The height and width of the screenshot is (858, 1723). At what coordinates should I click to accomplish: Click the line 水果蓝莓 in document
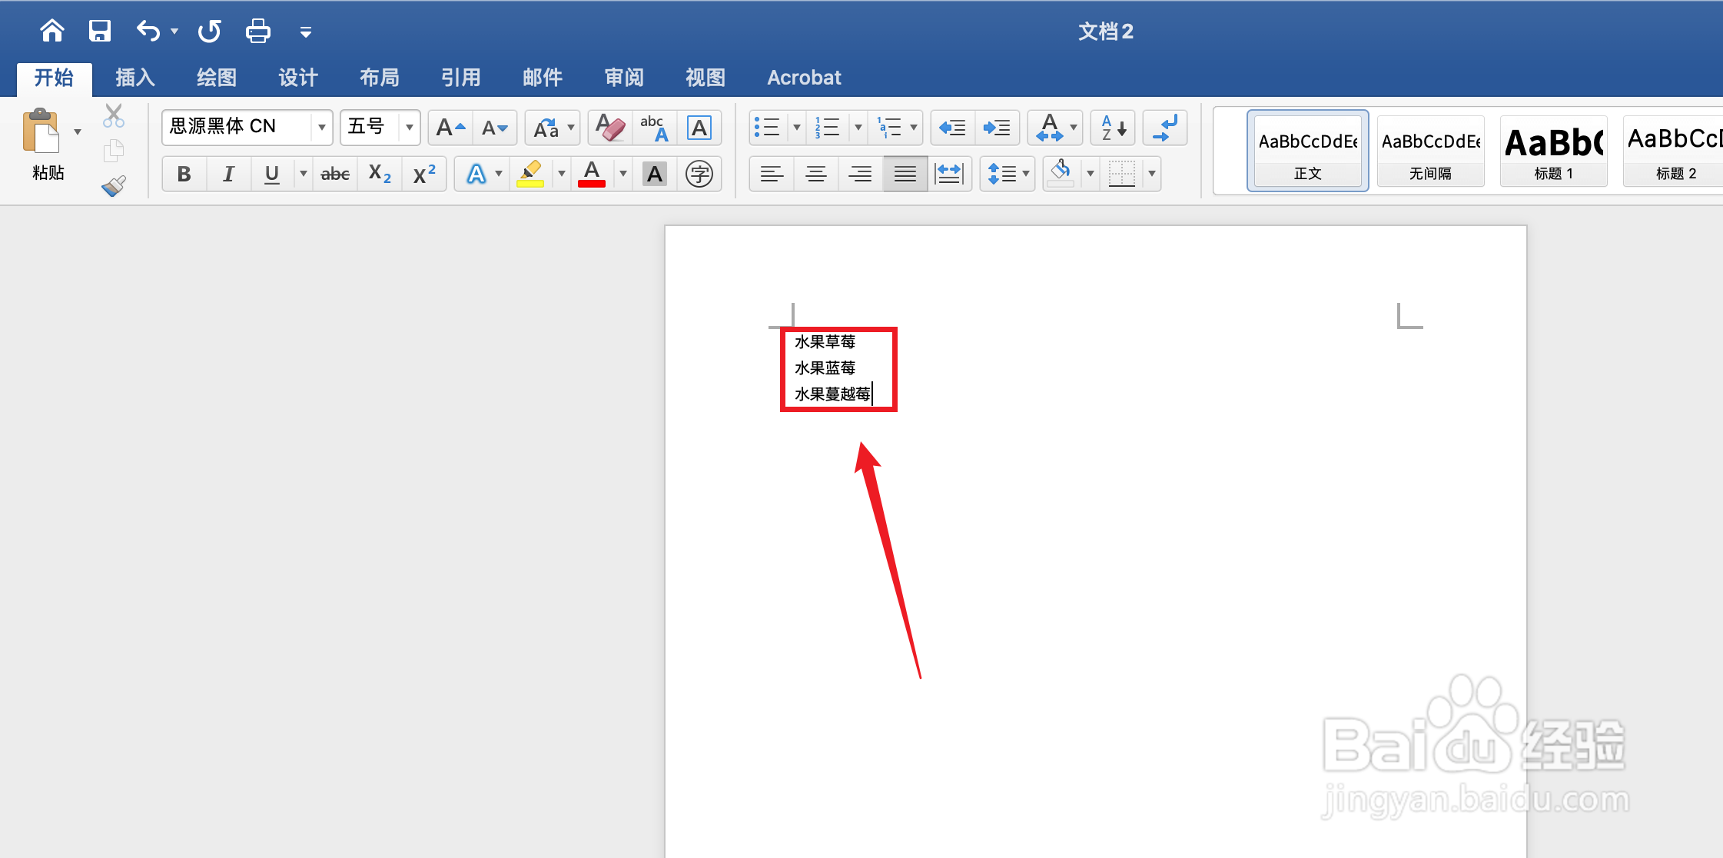pyautogui.click(x=825, y=368)
